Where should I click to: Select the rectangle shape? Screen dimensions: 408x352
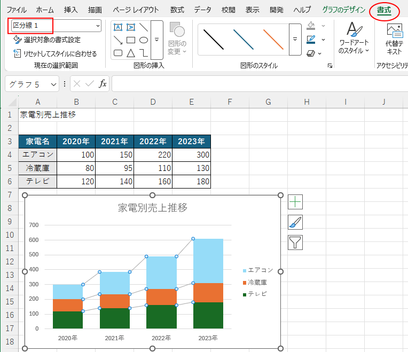(131, 40)
